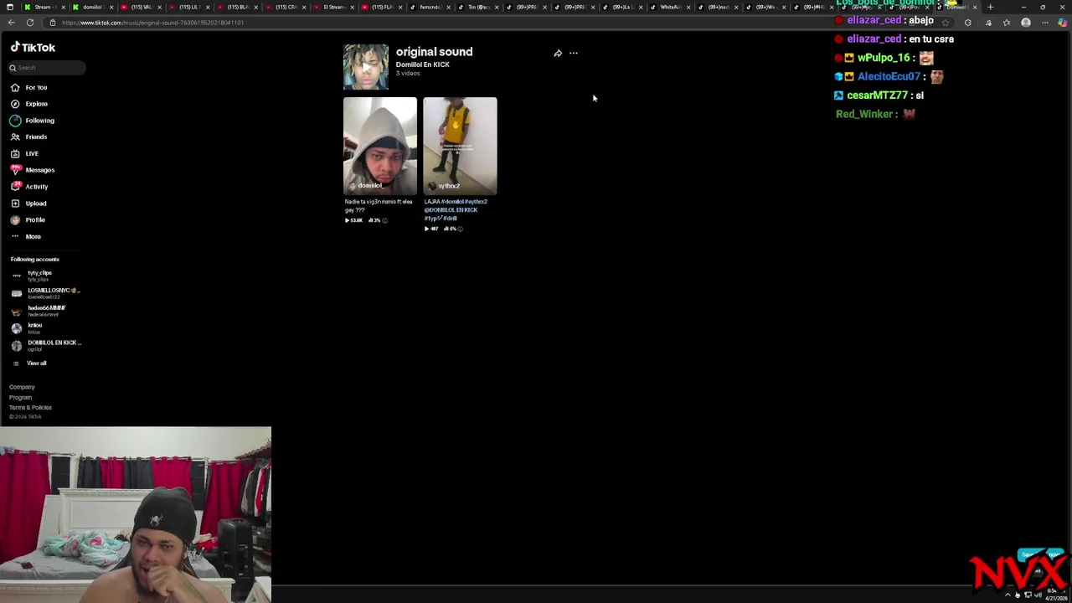
Task: Open the LIVE section
Action: tap(25, 153)
